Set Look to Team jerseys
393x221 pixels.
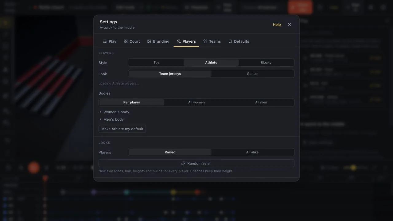click(170, 74)
